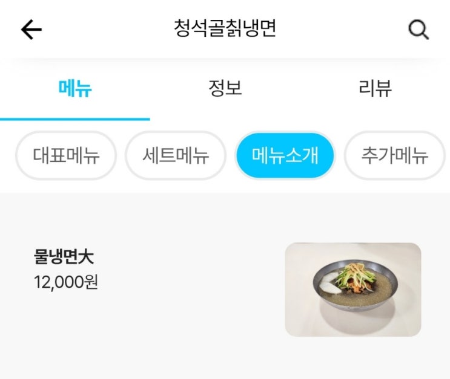Open the 정보 tab
Viewport: 450px width, 379px height.
(x=225, y=89)
